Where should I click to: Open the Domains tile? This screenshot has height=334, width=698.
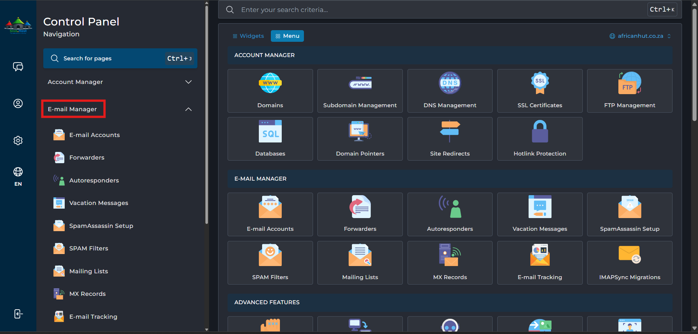[x=270, y=91]
